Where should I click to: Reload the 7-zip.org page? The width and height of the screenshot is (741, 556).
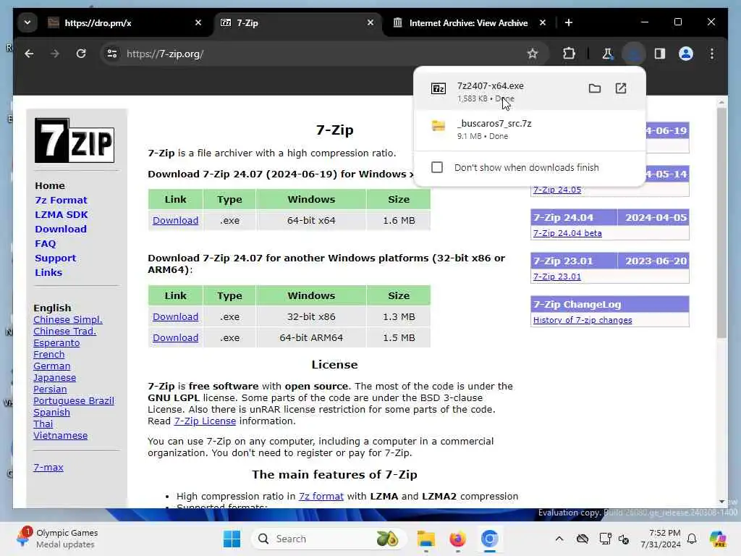point(81,54)
